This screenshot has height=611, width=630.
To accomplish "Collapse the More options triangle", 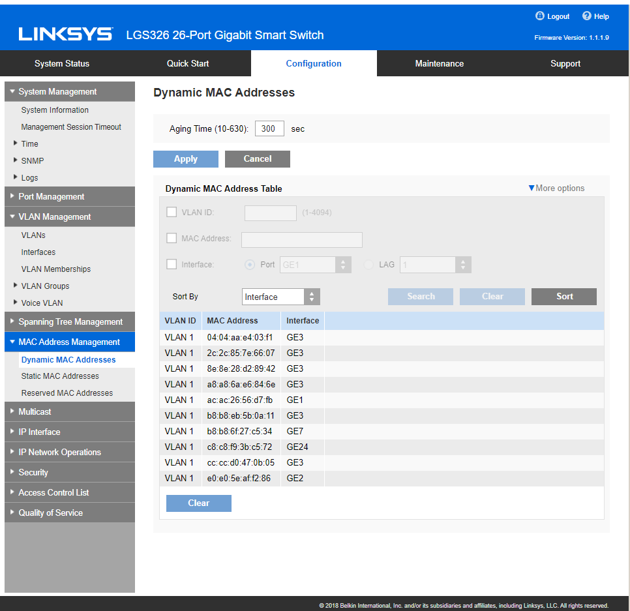I will pos(532,188).
